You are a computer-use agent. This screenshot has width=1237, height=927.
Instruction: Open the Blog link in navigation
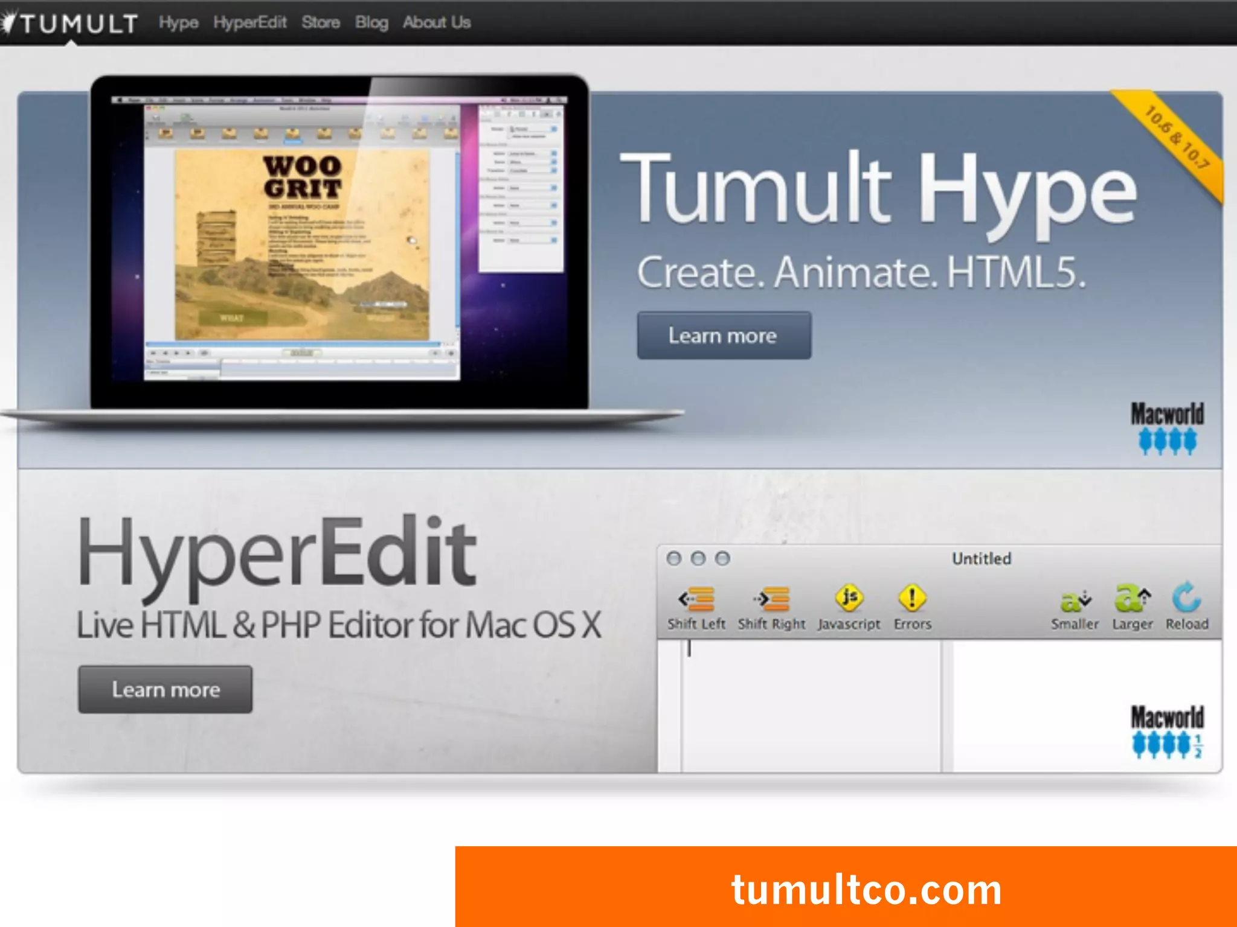pos(371,23)
